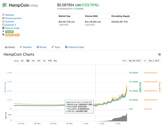This screenshot has width=165, height=127.
Task: Click the Price (USD) axis label
Action: (140, 87)
